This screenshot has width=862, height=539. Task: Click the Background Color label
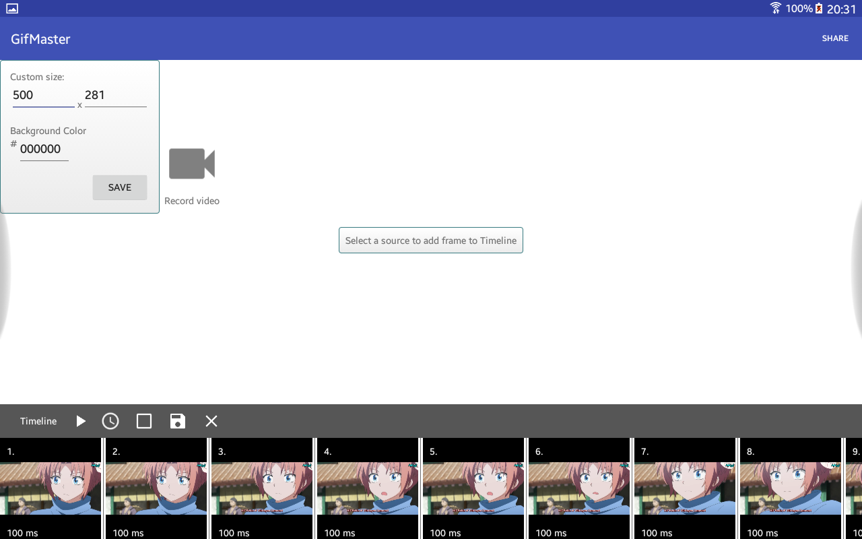(x=48, y=131)
